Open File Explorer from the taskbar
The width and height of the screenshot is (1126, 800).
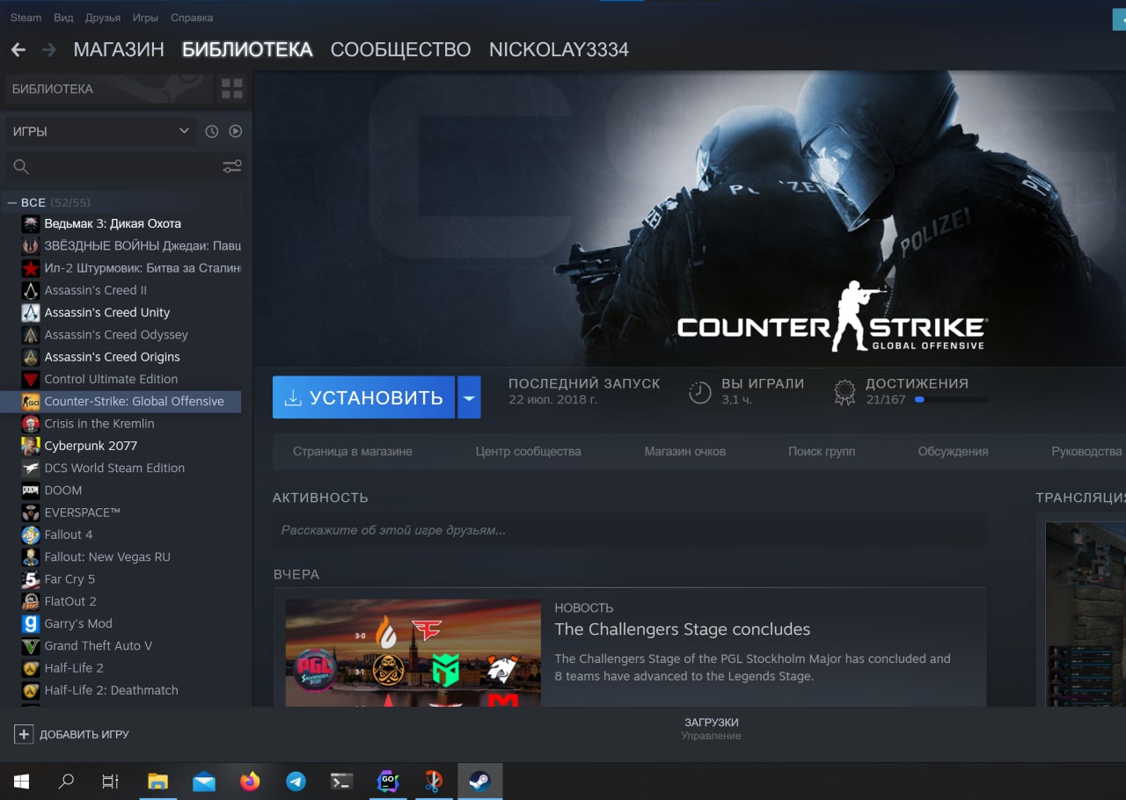tap(157, 782)
